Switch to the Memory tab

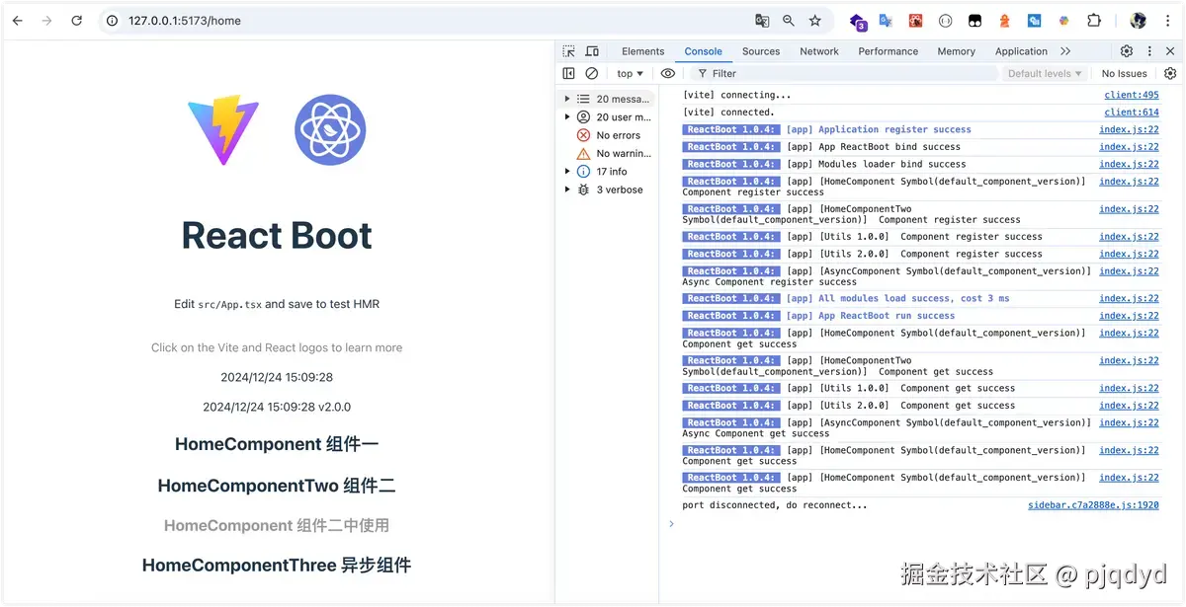pos(956,51)
